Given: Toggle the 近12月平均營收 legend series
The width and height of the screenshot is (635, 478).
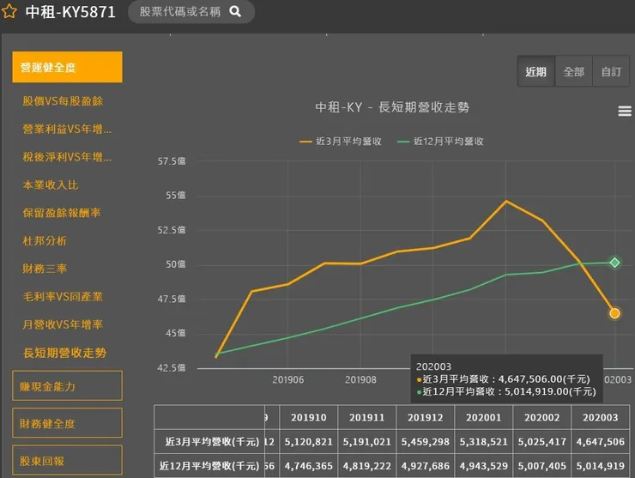Looking at the screenshot, I should pyautogui.click(x=440, y=142).
